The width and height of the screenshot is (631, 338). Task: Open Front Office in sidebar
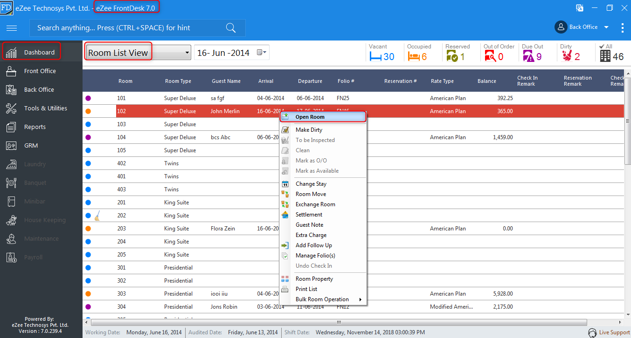pyautogui.click(x=40, y=71)
